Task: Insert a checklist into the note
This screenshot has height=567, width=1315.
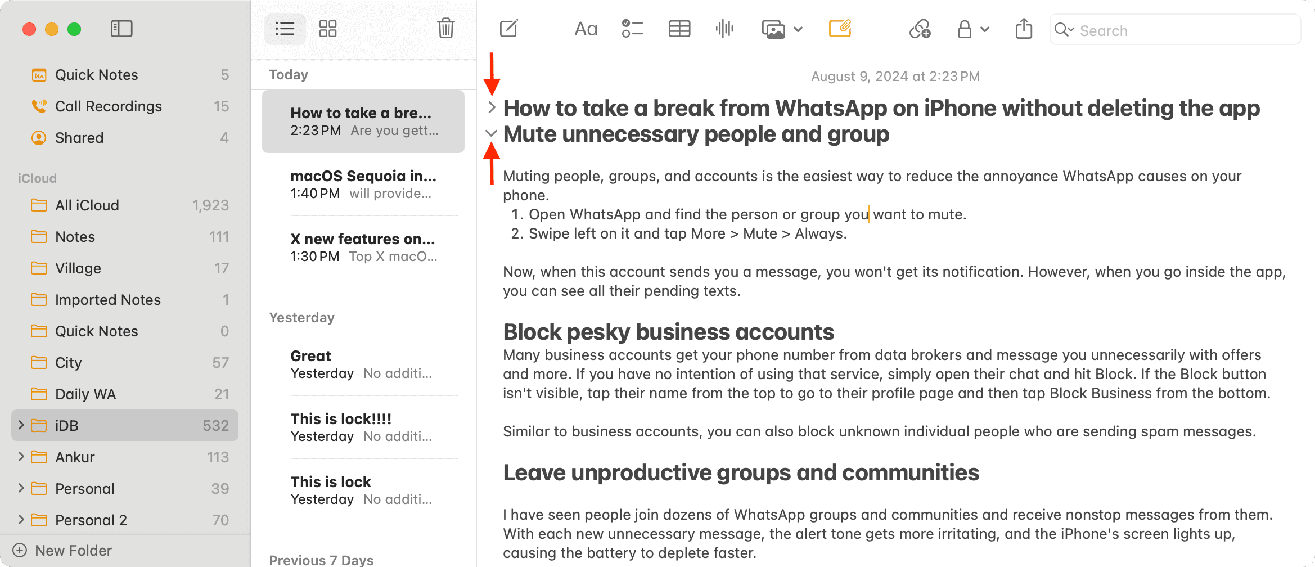Action: click(x=632, y=29)
